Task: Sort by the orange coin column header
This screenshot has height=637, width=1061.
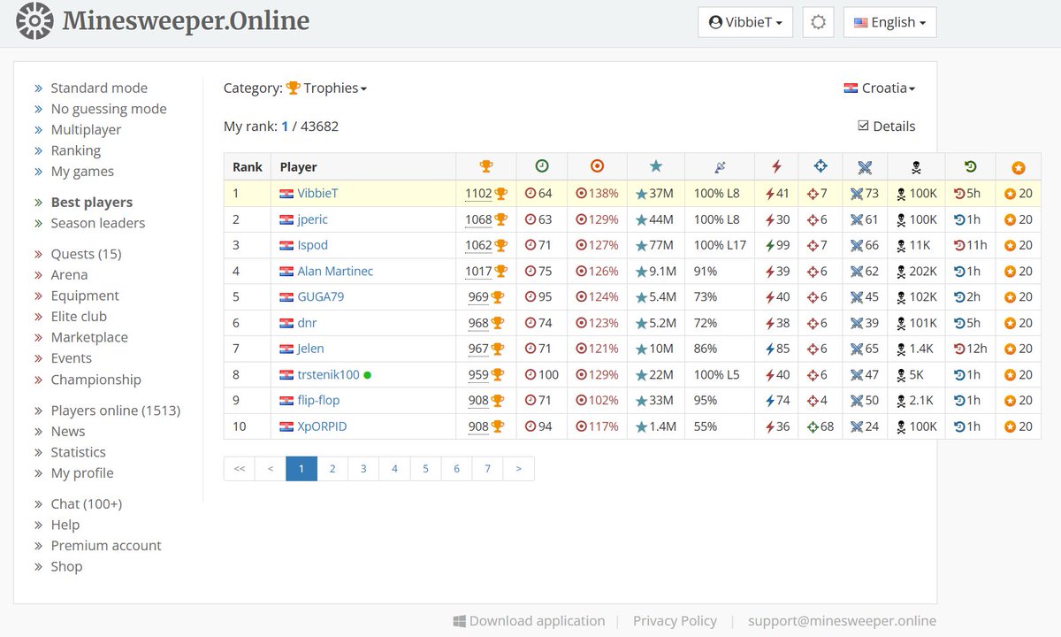Action: click(x=1018, y=167)
